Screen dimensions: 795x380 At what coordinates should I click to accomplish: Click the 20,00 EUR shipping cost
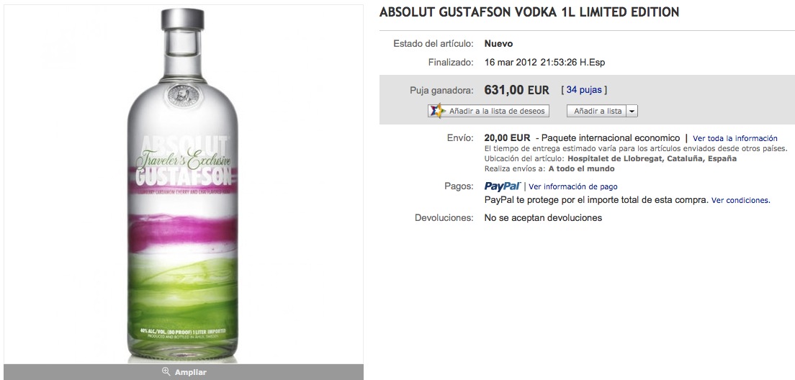[x=507, y=137]
